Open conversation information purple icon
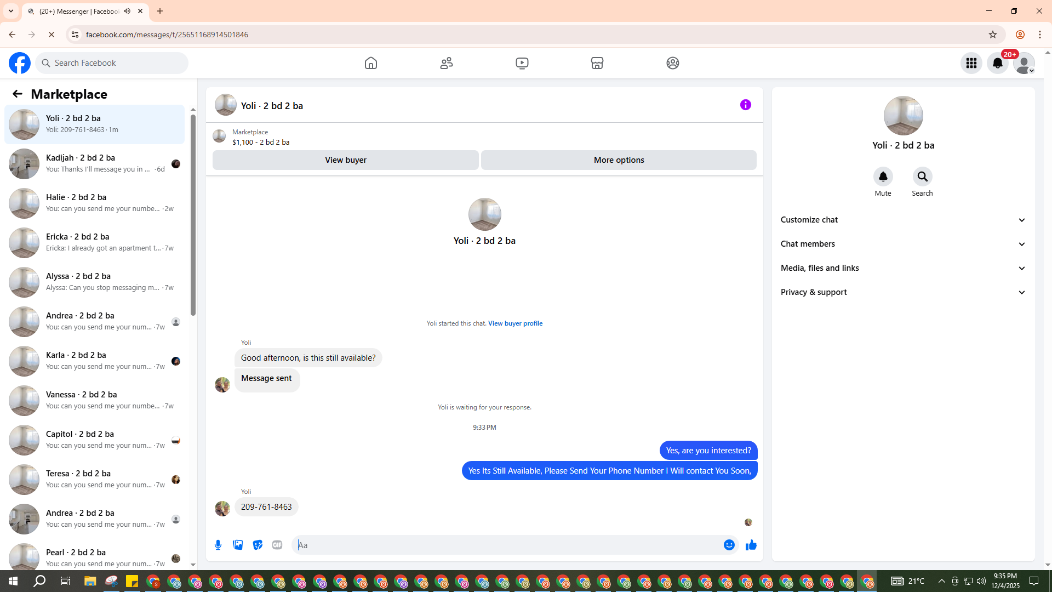The height and width of the screenshot is (592, 1052). pyautogui.click(x=745, y=105)
